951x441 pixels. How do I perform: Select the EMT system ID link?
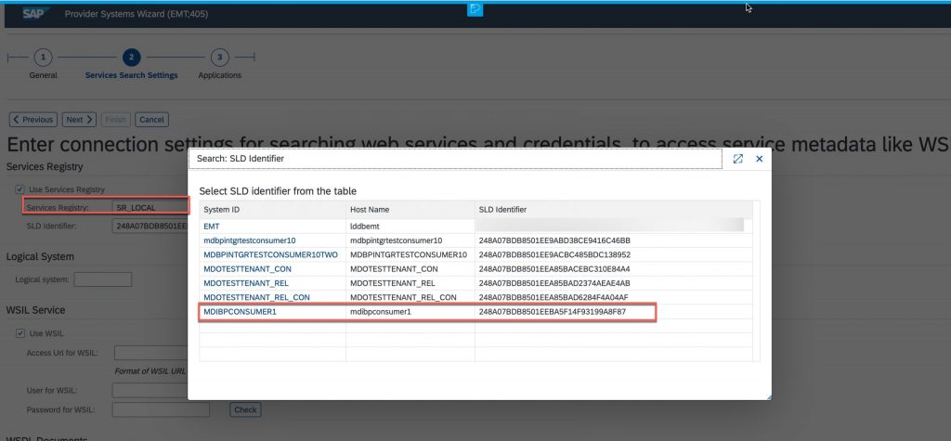pyautogui.click(x=212, y=227)
